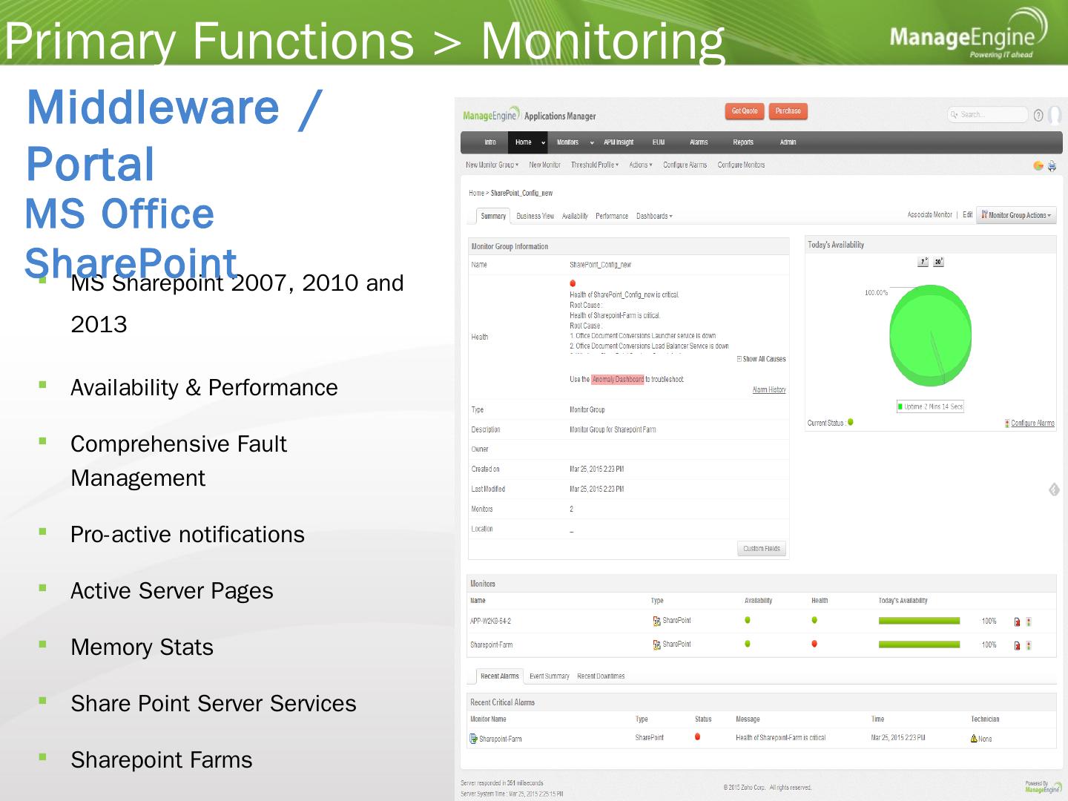
Task: Click the alarm icon beside Sharepoint-Farm in Recent Critical Alarms
Action: [473, 739]
